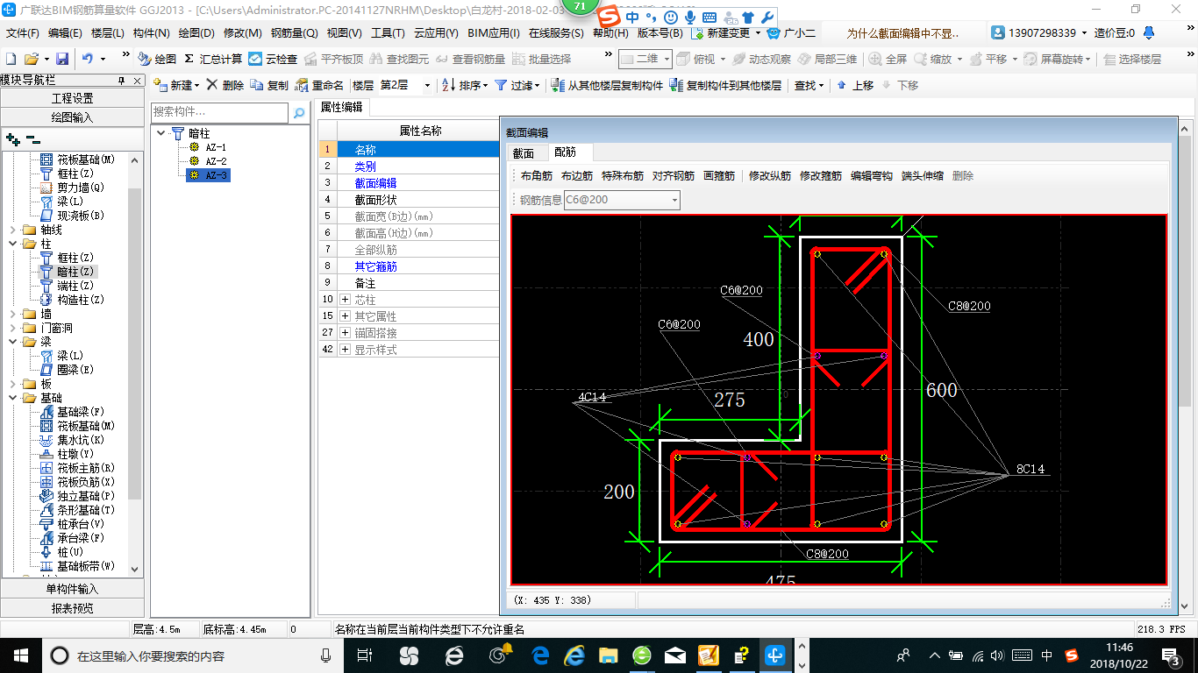1198x673 pixels.
Task: Open the 查找 dropdown
Action: click(x=809, y=85)
